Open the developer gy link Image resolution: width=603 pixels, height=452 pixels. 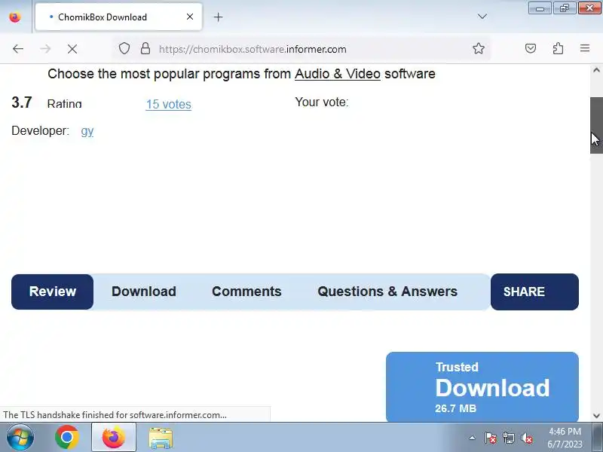point(87,131)
